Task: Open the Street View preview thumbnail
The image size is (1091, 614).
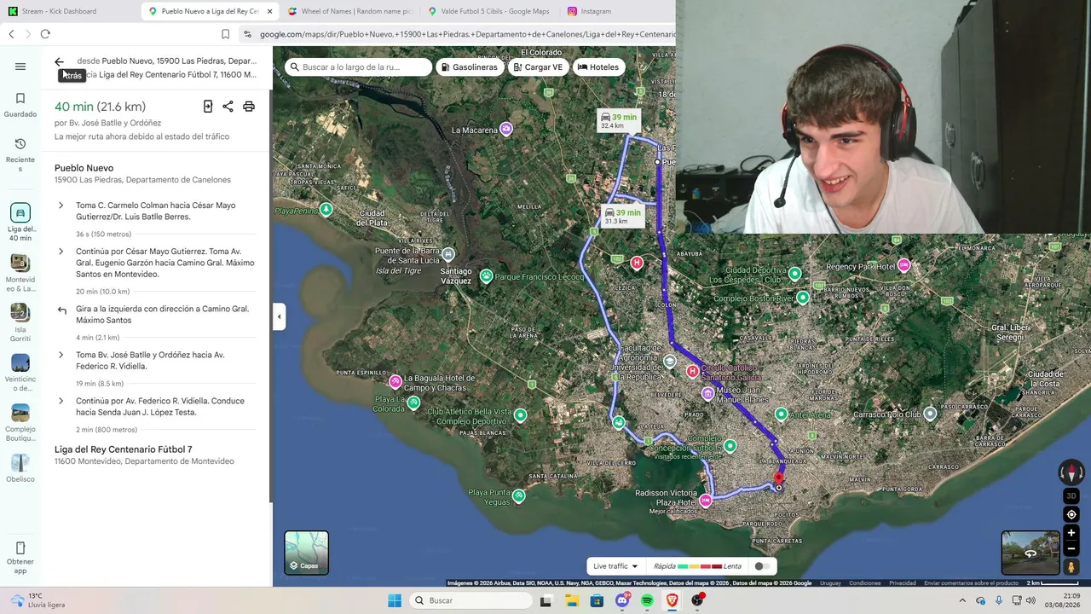Action: 1030,553
